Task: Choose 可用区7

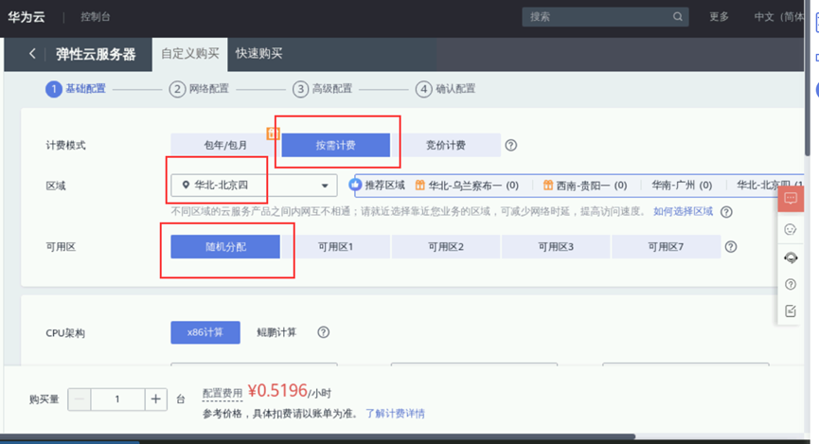Action: [666, 246]
